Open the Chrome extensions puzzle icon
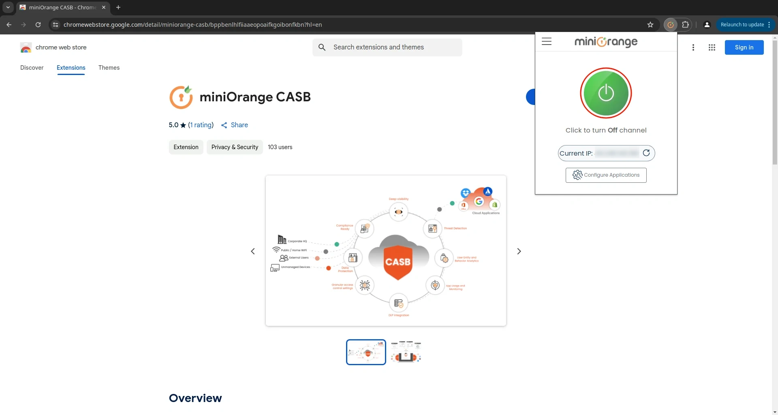The height and width of the screenshot is (415, 778). (685, 25)
